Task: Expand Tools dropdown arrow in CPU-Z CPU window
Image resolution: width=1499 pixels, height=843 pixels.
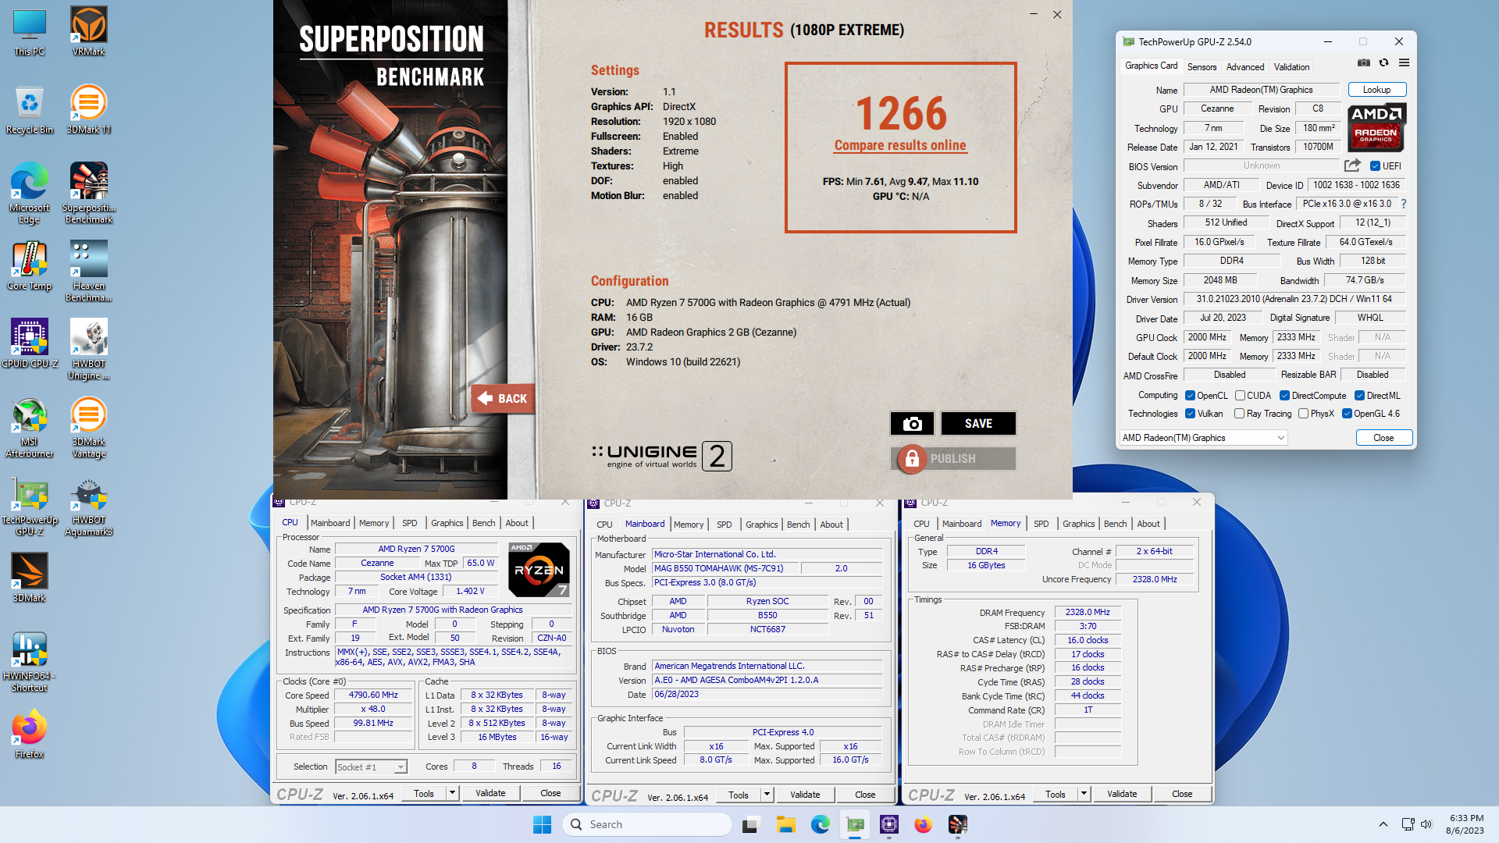Action: [451, 793]
